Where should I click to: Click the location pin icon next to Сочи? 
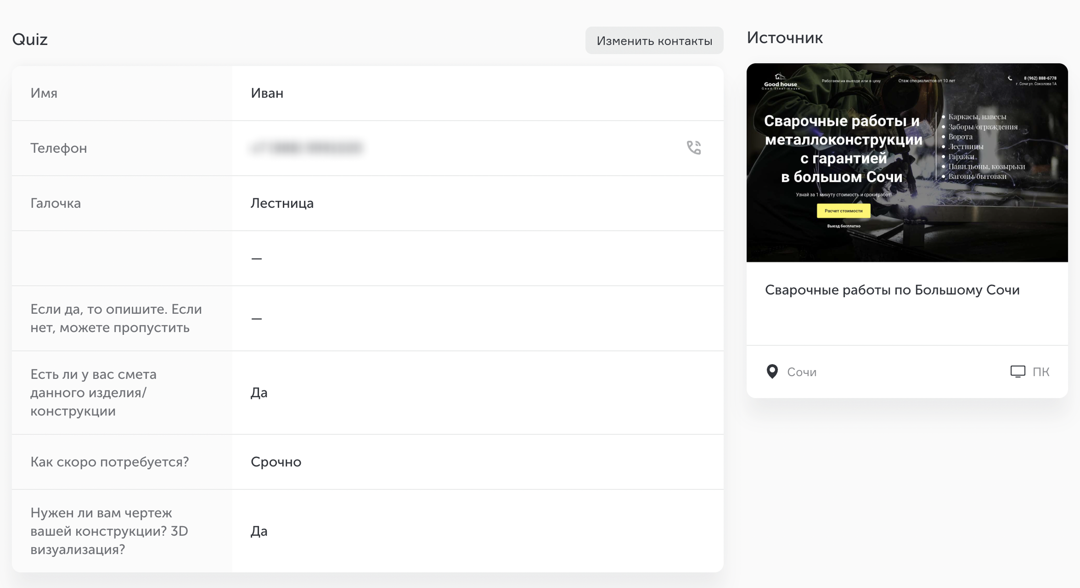pos(772,372)
